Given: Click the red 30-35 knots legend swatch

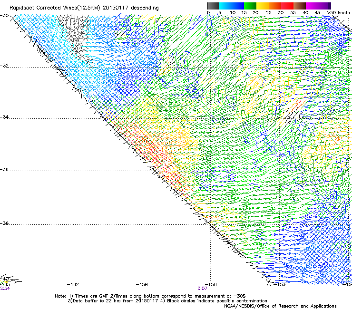Looking at the screenshot, I should [287, 6].
